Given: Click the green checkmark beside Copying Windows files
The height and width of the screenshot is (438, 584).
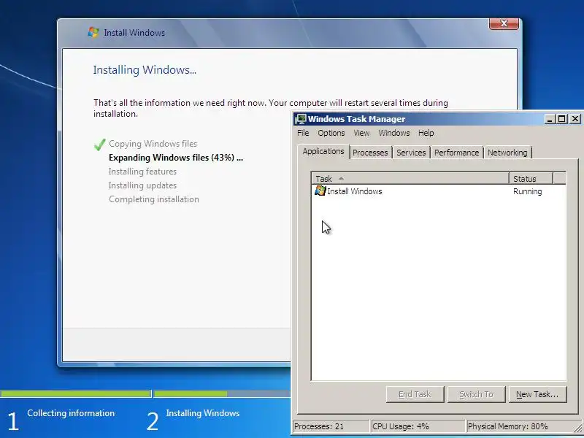Looking at the screenshot, I should click(x=100, y=144).
